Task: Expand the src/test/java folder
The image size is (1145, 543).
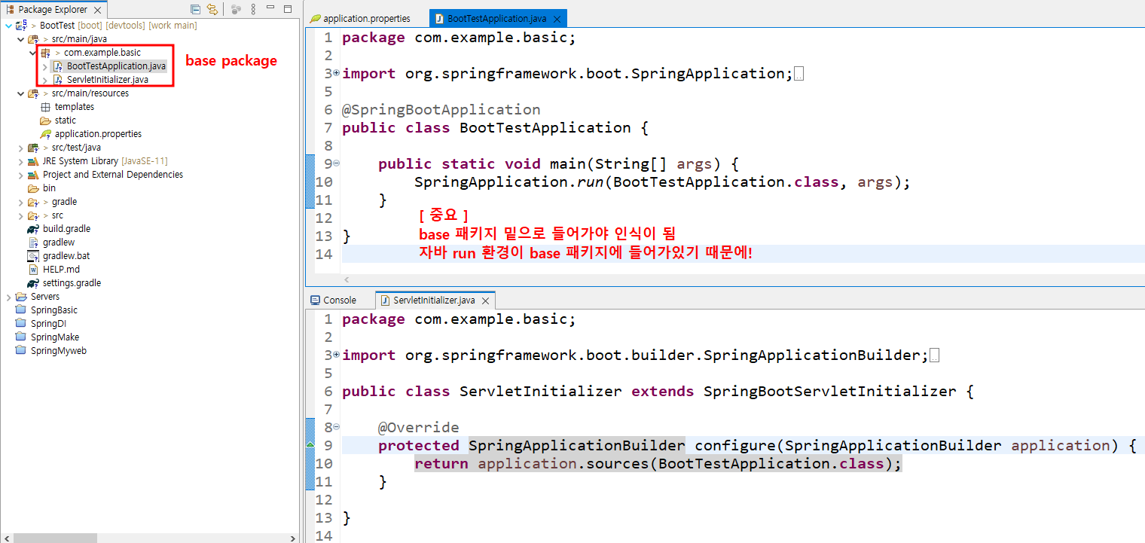Action: click(20, 148)
